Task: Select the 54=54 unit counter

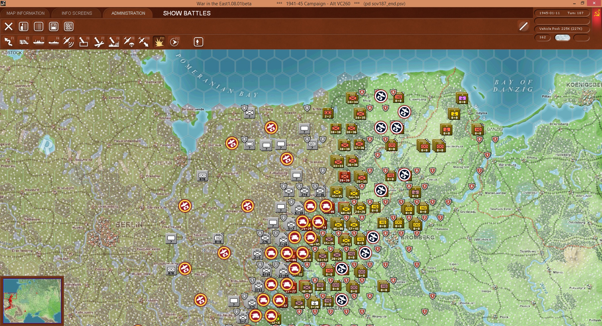Action: (x=354, y=193)
